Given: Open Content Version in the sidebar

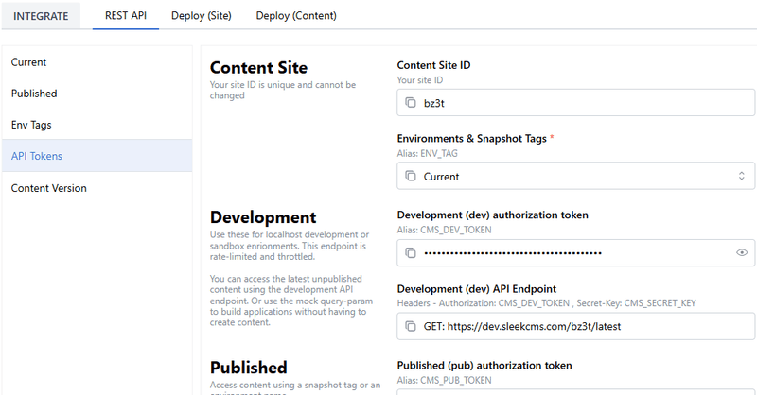Looking at the screenshot, I should 49,188.
